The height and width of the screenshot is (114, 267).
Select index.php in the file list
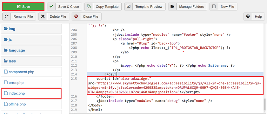(31, 93)
